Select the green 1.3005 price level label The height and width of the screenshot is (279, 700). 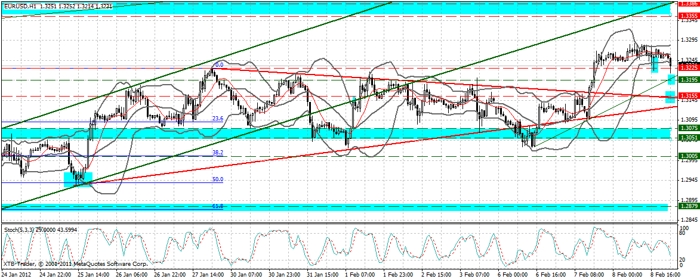click(x=689, y=156)
